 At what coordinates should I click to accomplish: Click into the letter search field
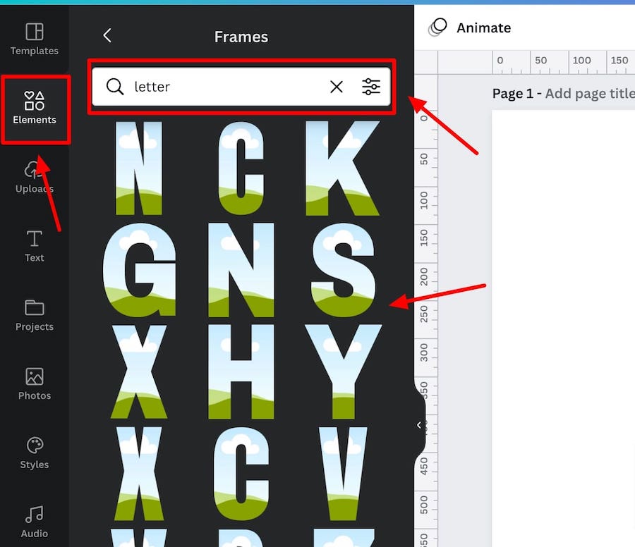tap(226, 87)
